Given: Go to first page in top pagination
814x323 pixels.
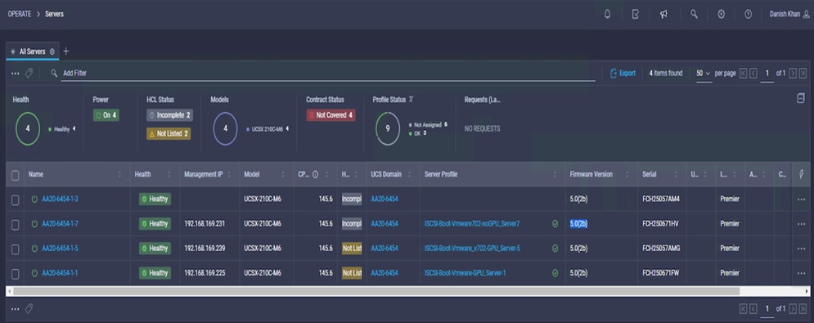Looking at the screenshot, I should pos(744,74).
